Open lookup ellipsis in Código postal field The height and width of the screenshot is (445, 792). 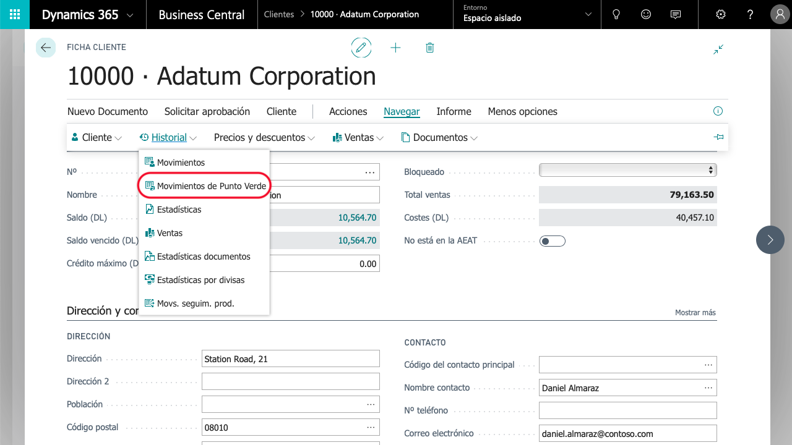tap(371, 427)
